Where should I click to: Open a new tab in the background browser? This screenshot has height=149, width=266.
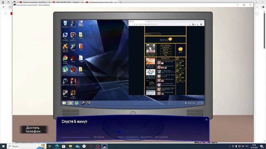pyautogui.click(x=121, y=2)
